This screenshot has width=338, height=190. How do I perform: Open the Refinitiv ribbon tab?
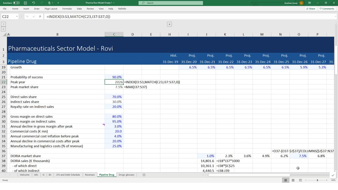click(x=122, y=9)
